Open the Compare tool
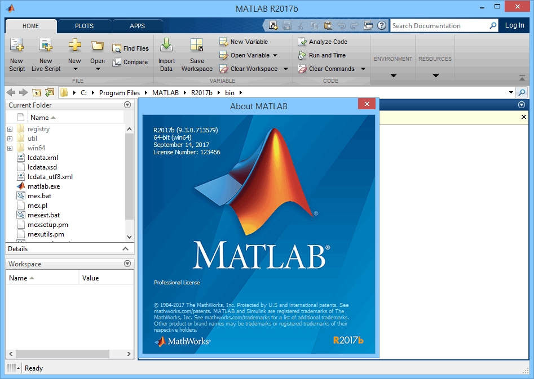534x379 pixels. pos(130,62)
